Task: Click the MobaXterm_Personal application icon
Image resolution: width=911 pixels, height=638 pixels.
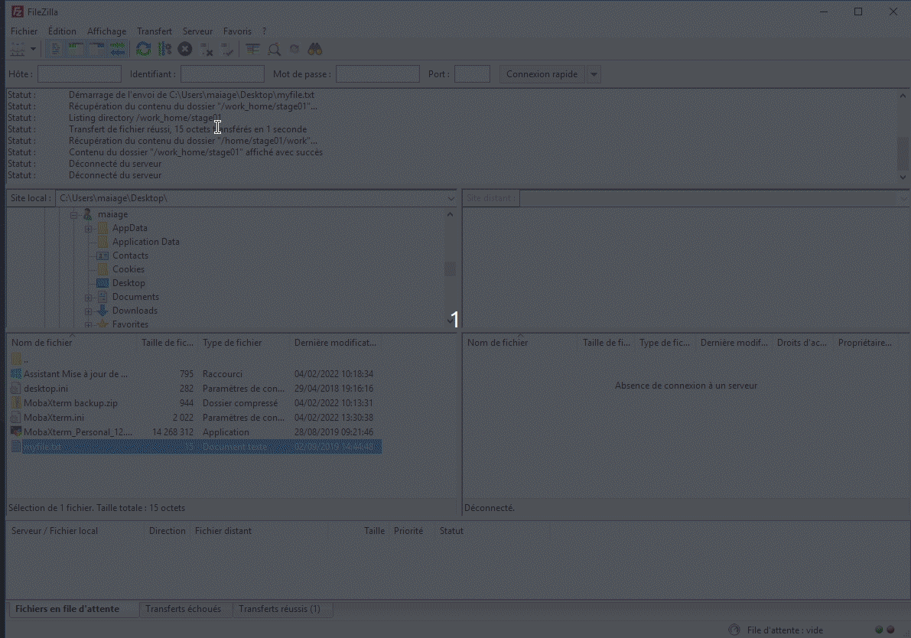Action: 16,431
